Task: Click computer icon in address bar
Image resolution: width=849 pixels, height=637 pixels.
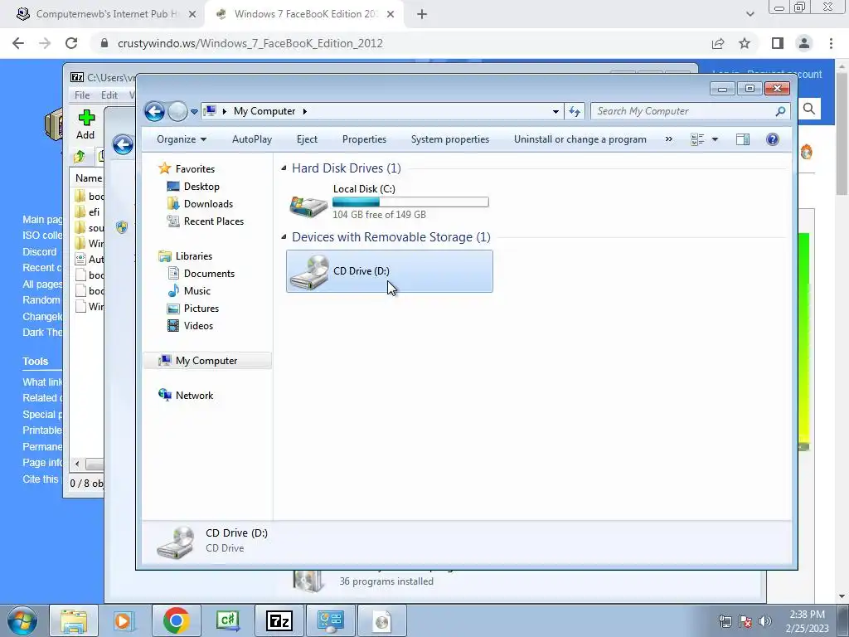Action: pyautogui.click(x=210, y=111)
